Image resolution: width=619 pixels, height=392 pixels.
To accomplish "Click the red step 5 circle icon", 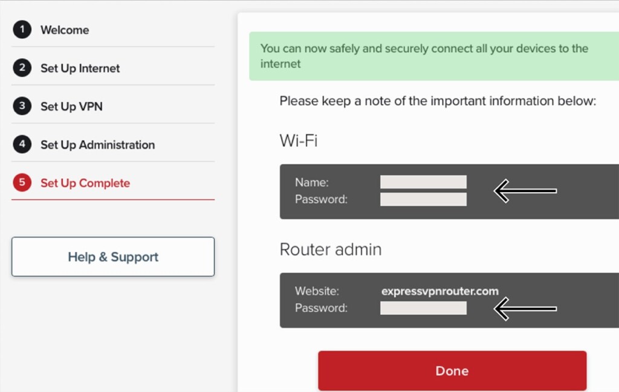I will (x=22, y=182).
